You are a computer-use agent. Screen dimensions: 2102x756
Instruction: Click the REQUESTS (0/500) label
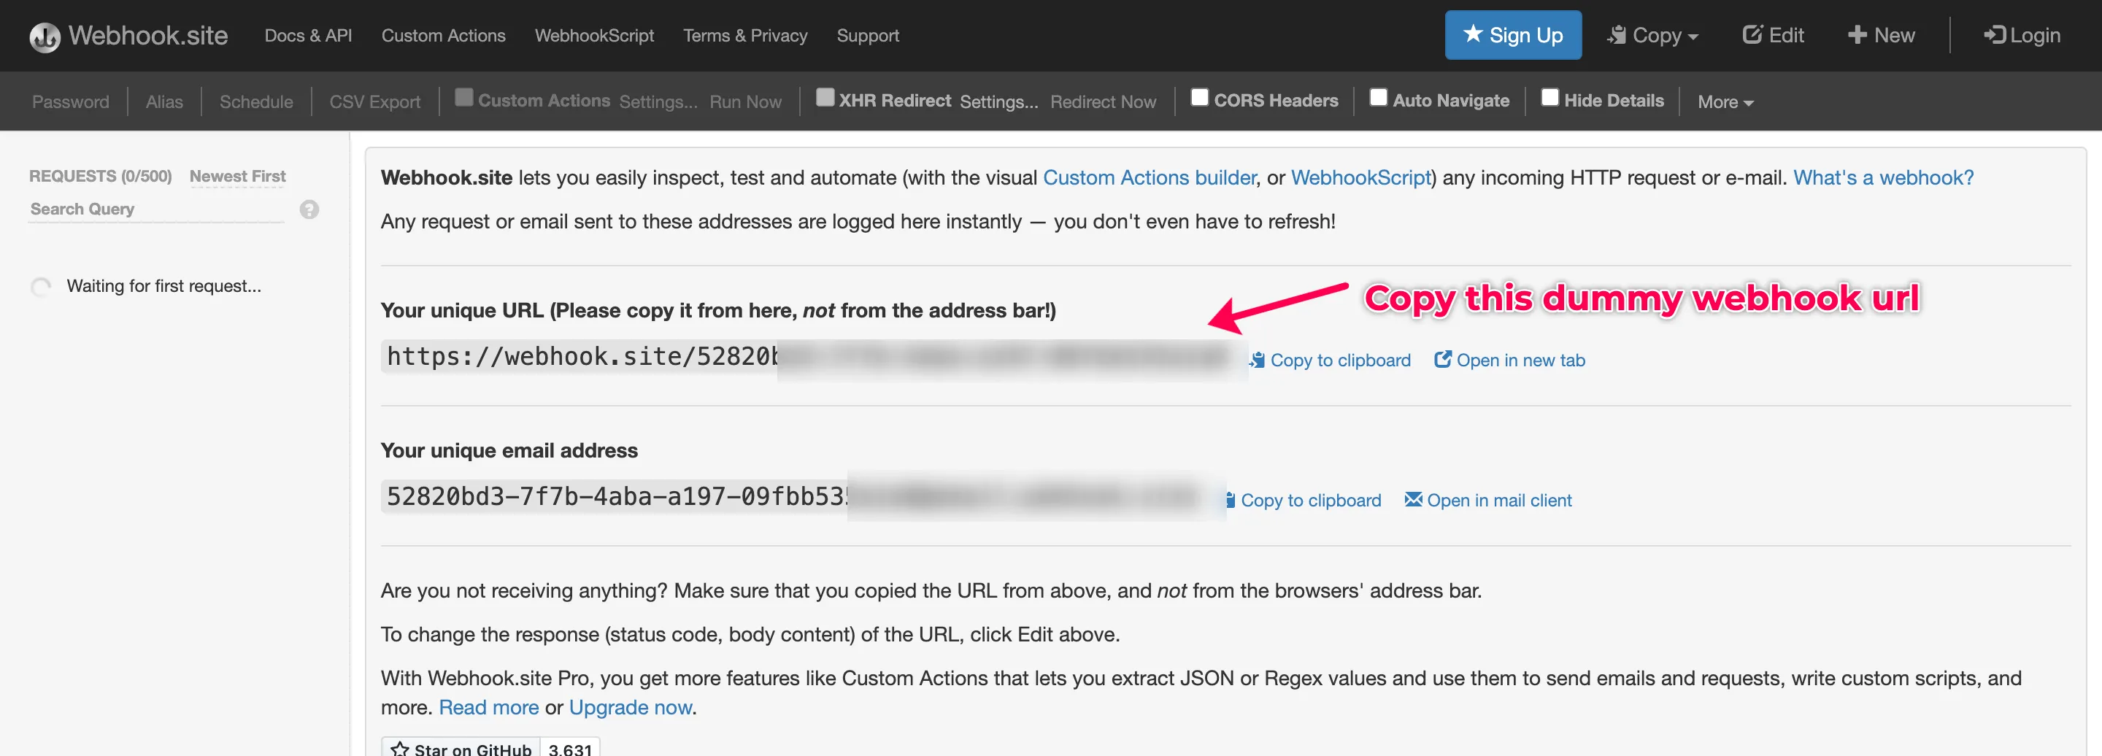101,176
